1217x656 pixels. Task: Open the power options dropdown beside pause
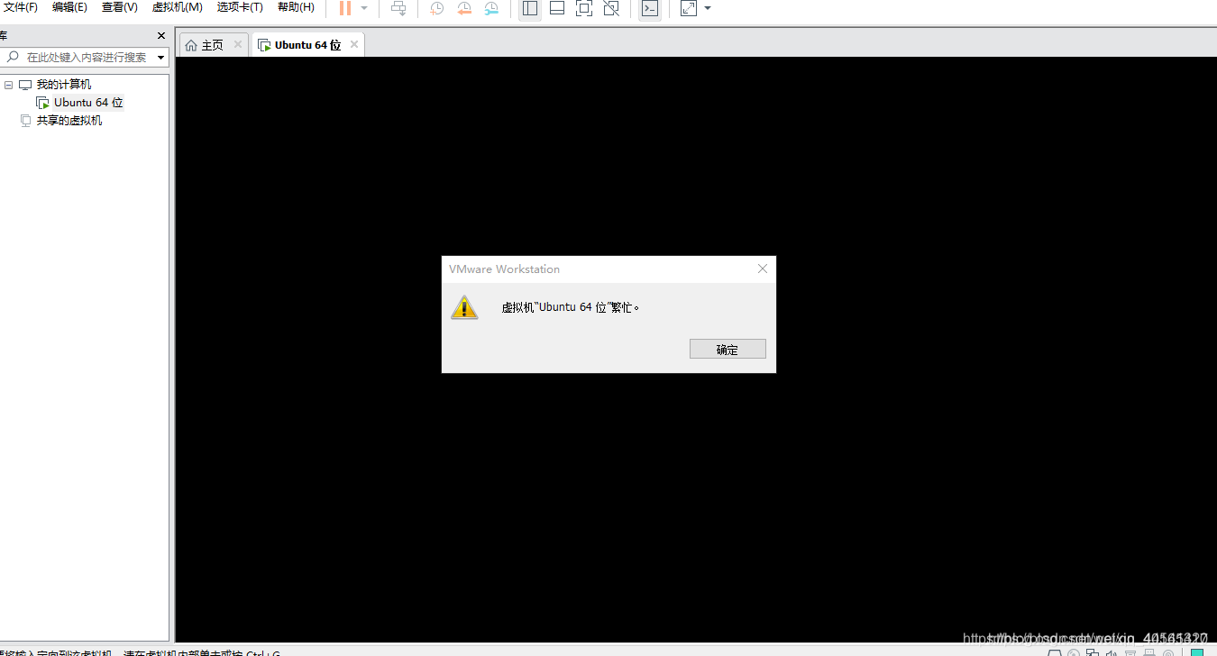(364, 8)
